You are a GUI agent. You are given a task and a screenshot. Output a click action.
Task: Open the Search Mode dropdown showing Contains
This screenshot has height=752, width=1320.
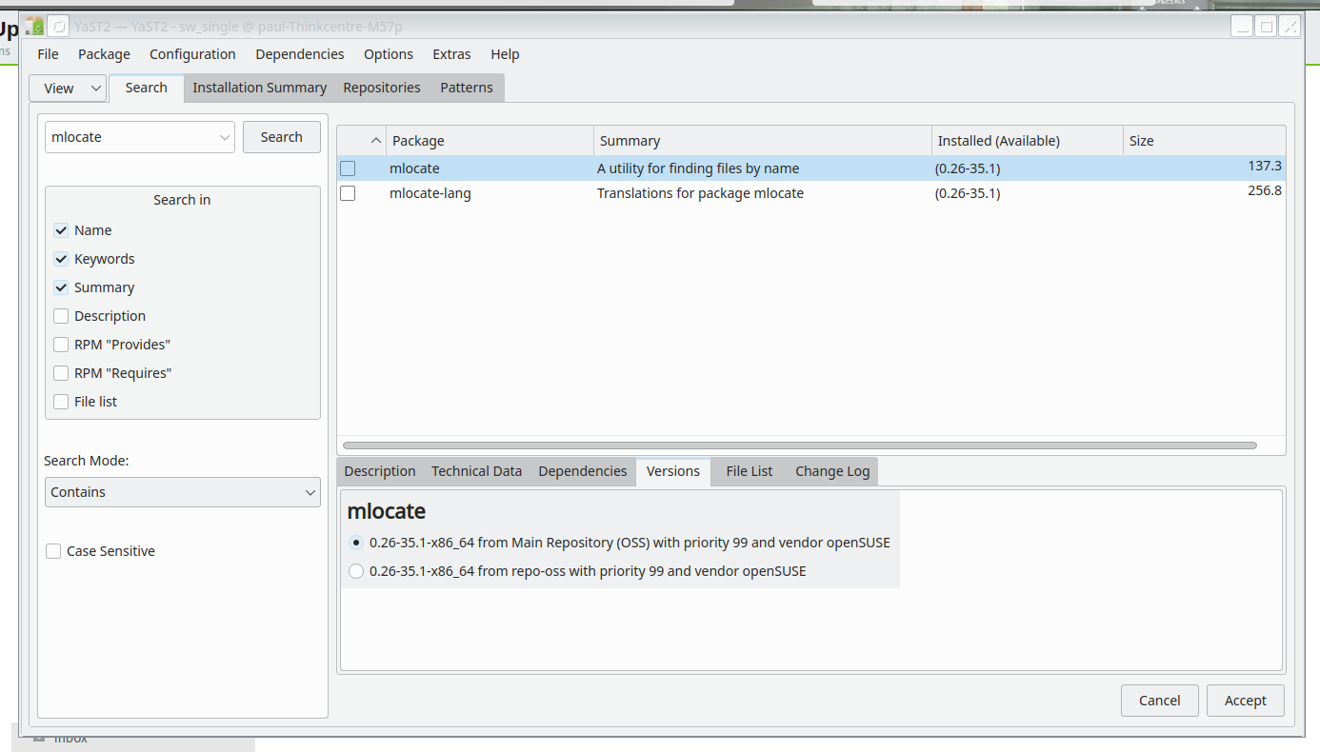click(182, 491)
